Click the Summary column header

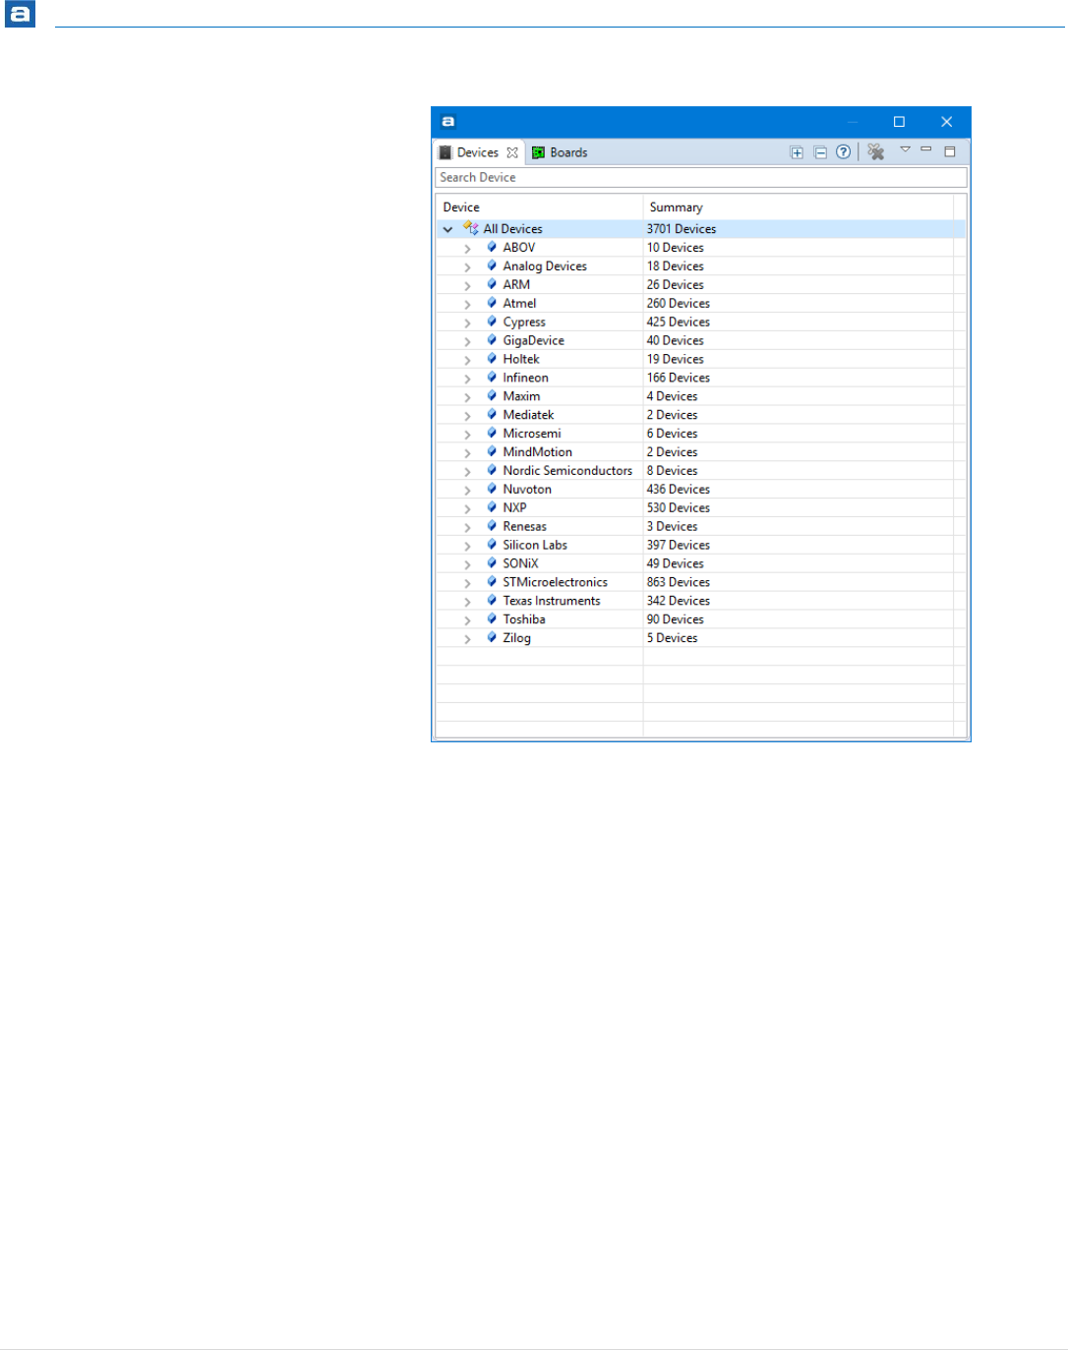point(799,207)
